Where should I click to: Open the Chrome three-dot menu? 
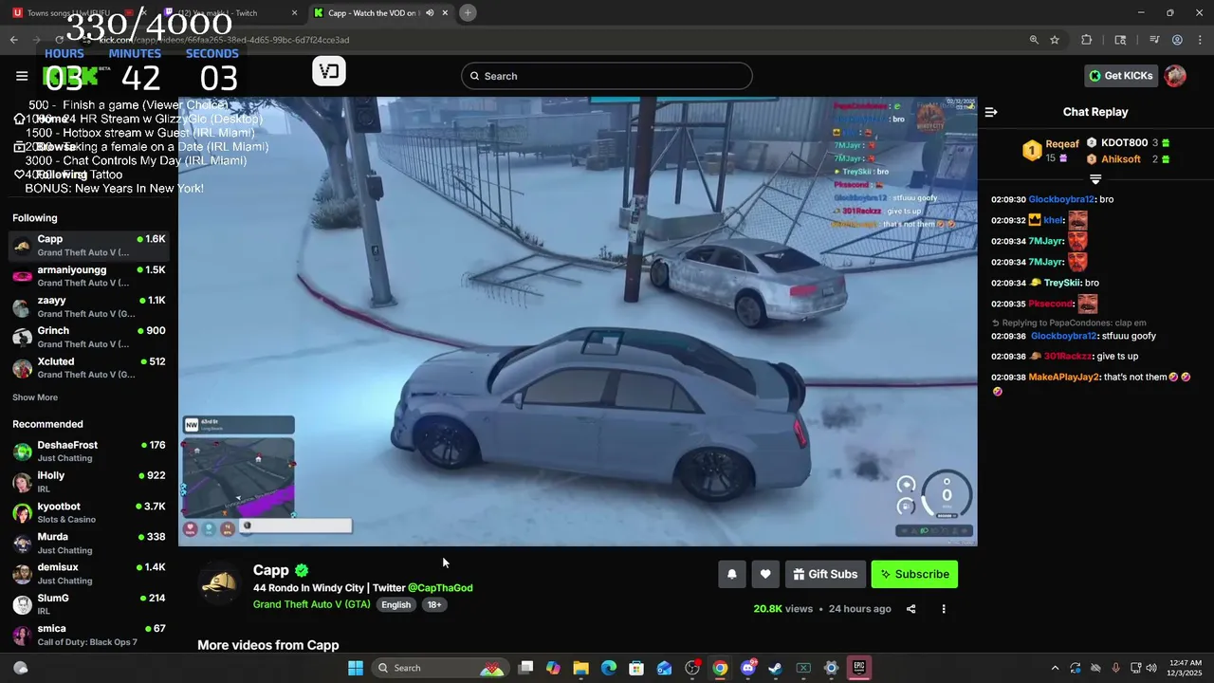click(1200, 40)
